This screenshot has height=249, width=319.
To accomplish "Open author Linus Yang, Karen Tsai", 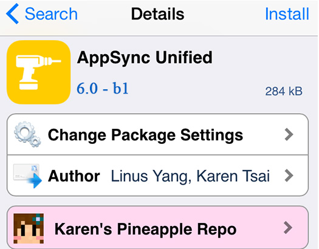I will 190,176.
